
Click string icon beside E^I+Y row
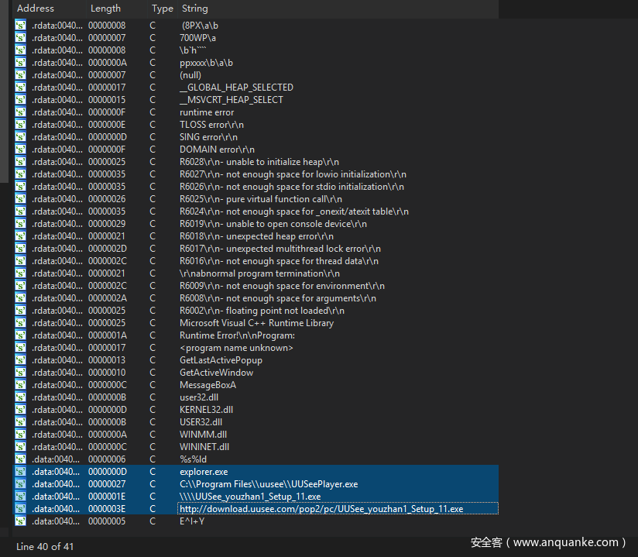tap(20, 521)
